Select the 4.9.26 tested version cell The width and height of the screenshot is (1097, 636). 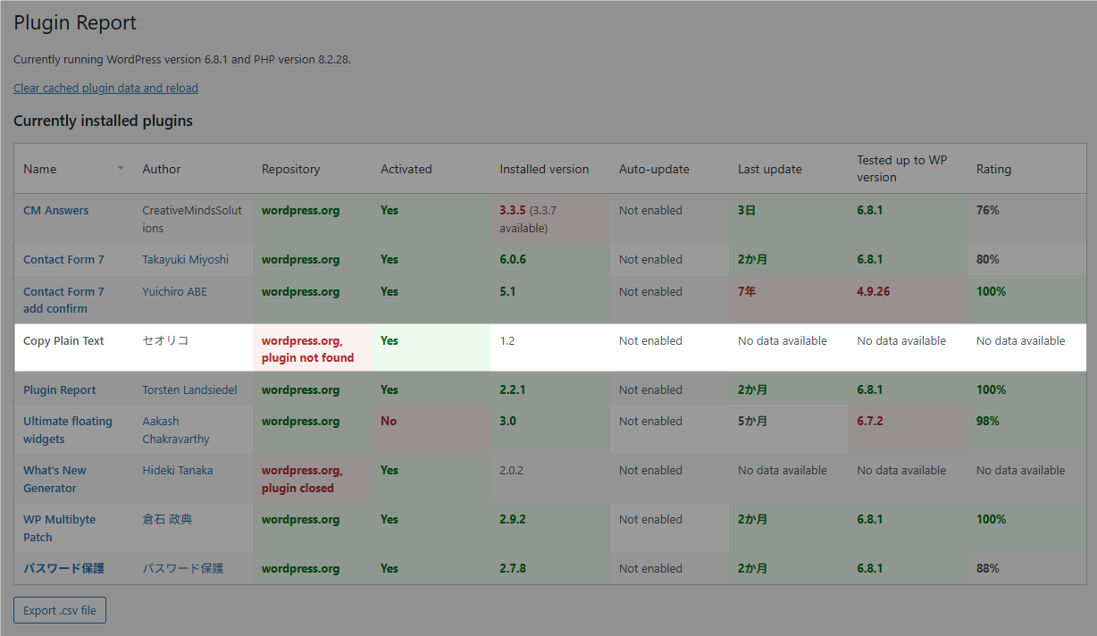(907, 300)
